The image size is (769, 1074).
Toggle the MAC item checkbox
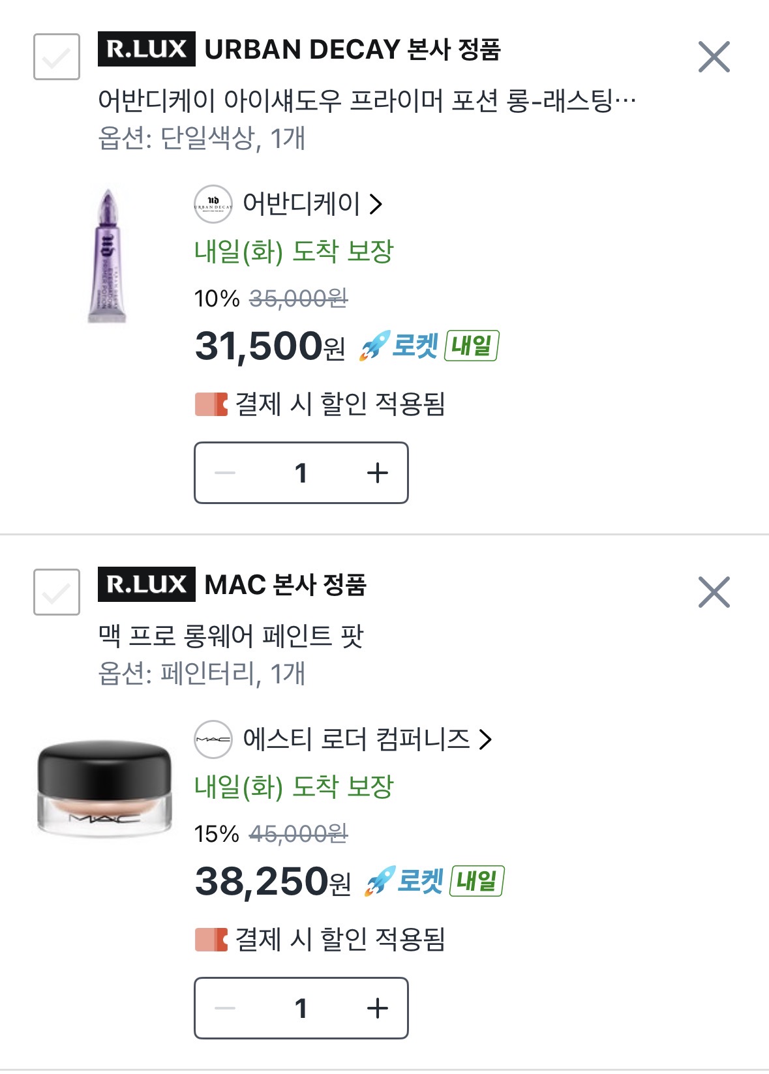pyautogui.click(x=57, y=592)
